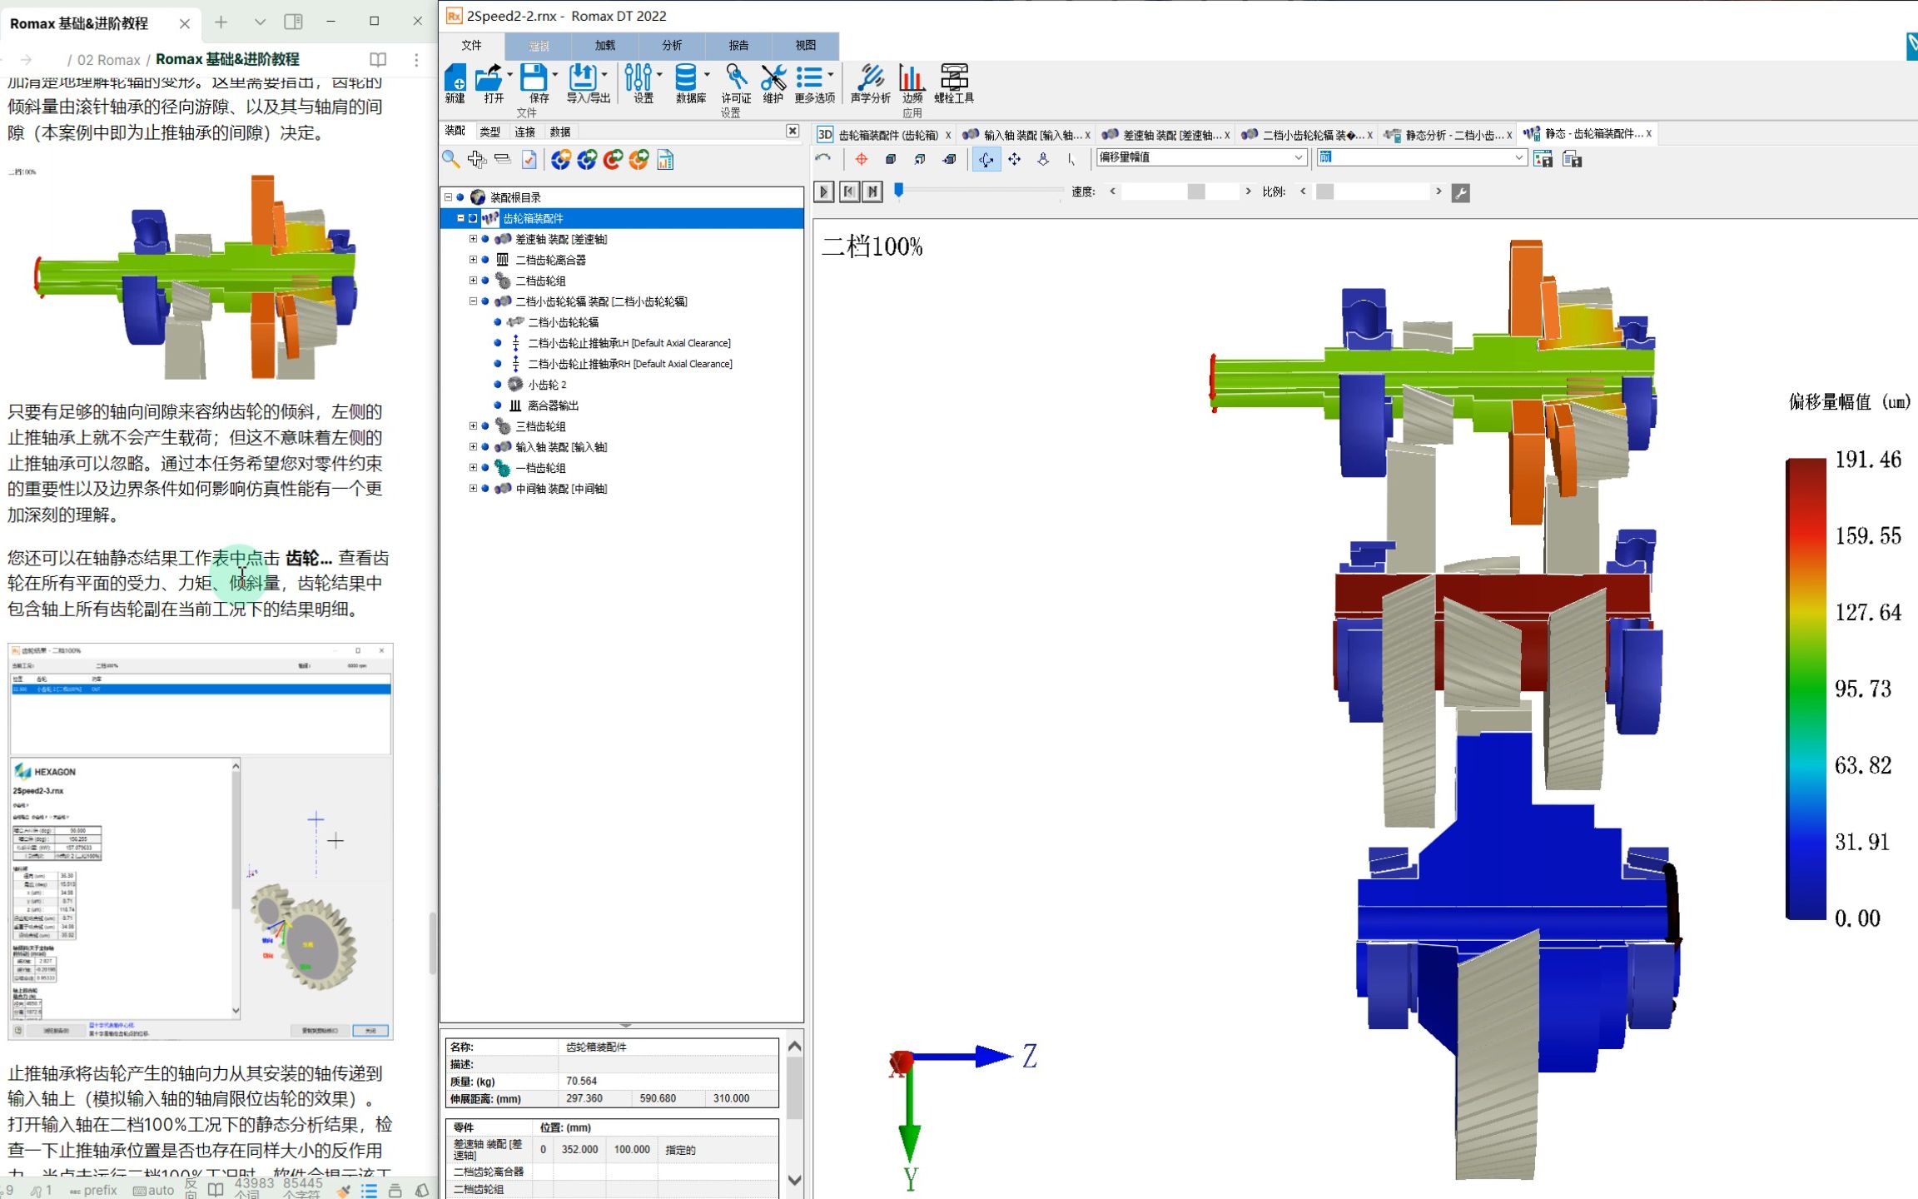Image resolution: width=1918 pixels, height=1199 pixels.
Task: Expand the 中间轴 装配 tree node
Action: coord(473,489)
